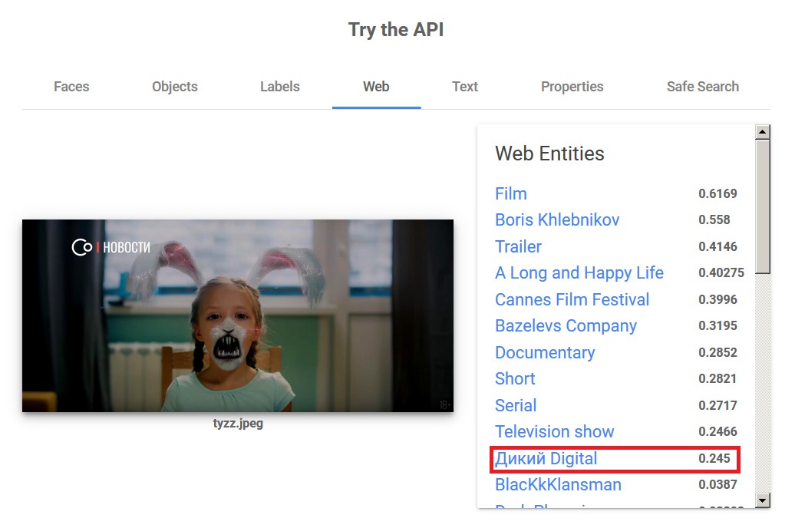Open the Trailer entity link
795x528 pixels.
[x=518, y=246]
